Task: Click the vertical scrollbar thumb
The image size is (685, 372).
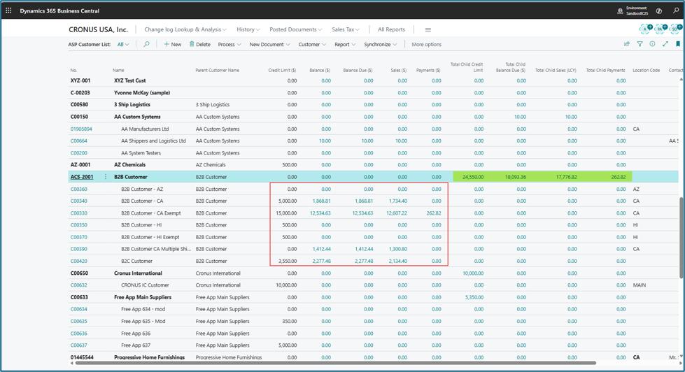Action: [681, 238]
